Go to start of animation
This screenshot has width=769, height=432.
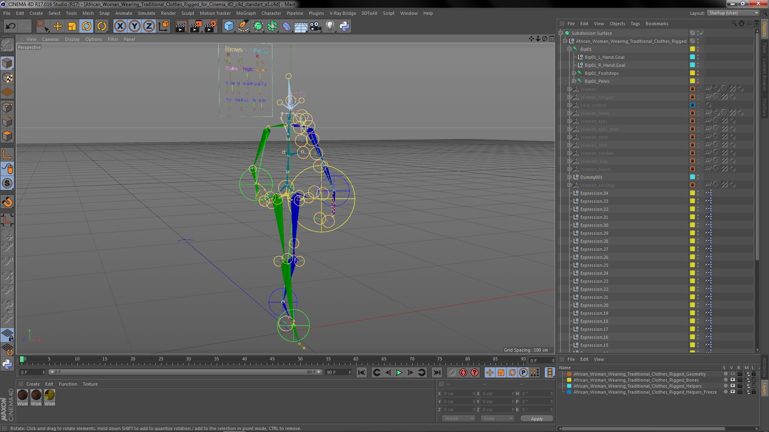pyautogui.click(x=361, y=373)
